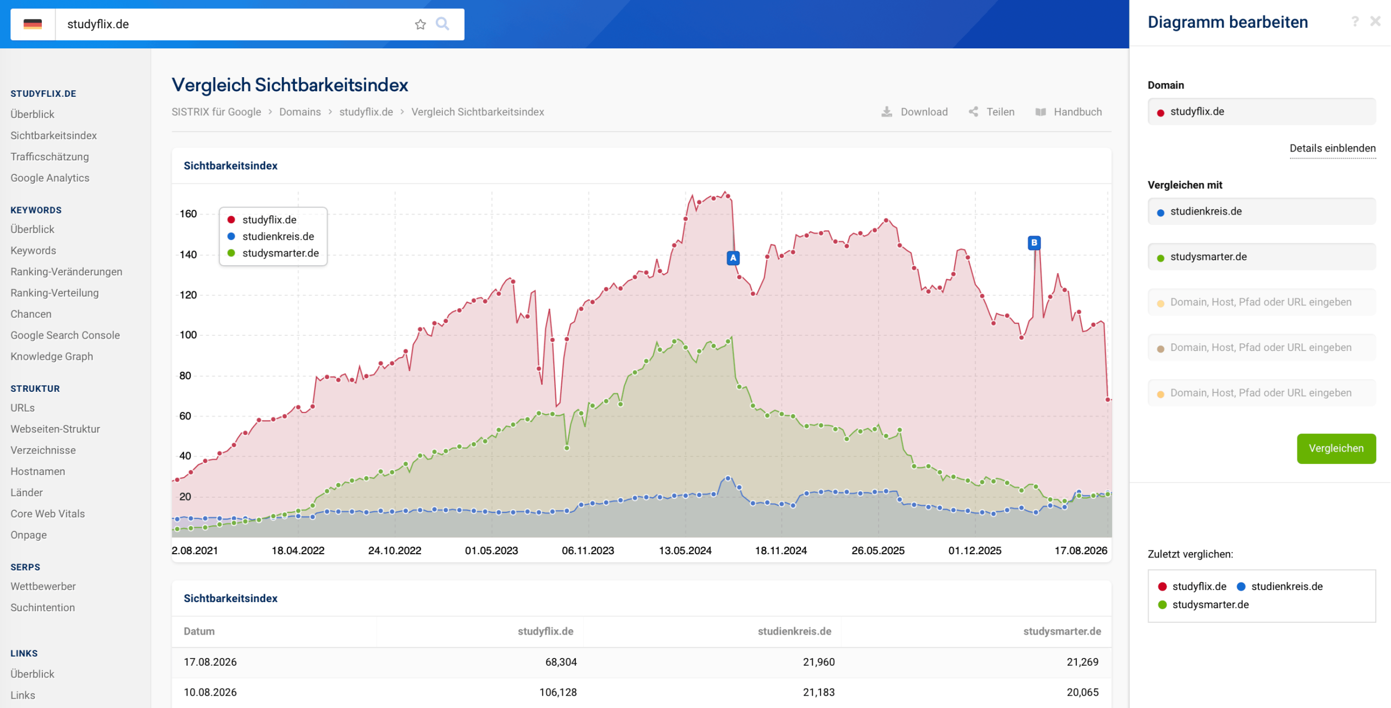The image size is (1391, 708).
Task: Open the help question mark icon
Action: [x=1355, y=21]
